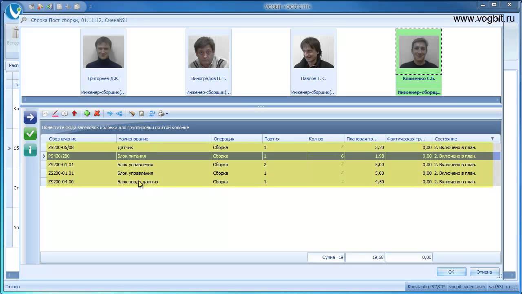Click the tag label icon in toolbar
Image resolution: width=522 pixels, height=294 pixels.
coord(132,114)
